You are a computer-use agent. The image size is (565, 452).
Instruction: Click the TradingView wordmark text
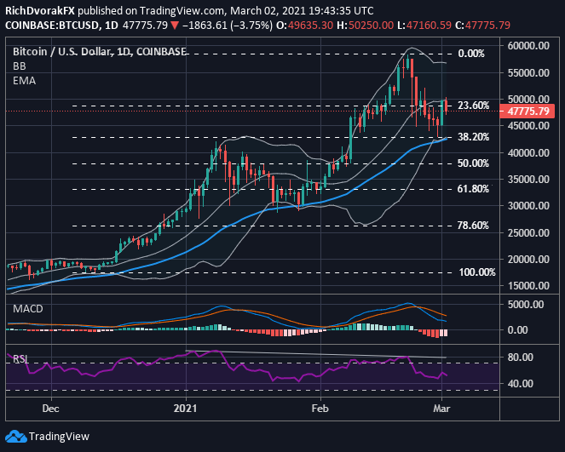point(59,437)
